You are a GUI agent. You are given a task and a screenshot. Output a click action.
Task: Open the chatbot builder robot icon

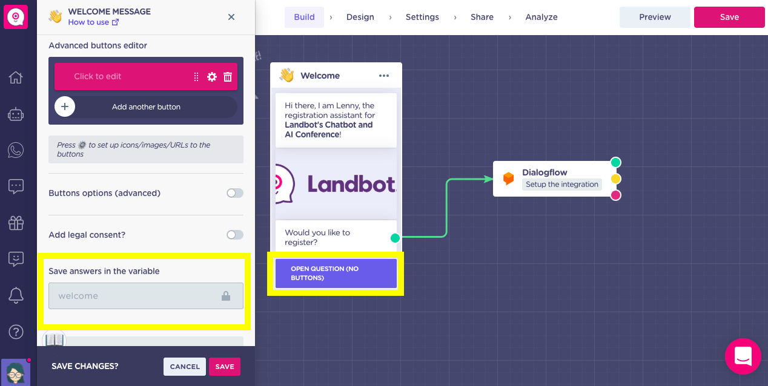tap(16, 114)
